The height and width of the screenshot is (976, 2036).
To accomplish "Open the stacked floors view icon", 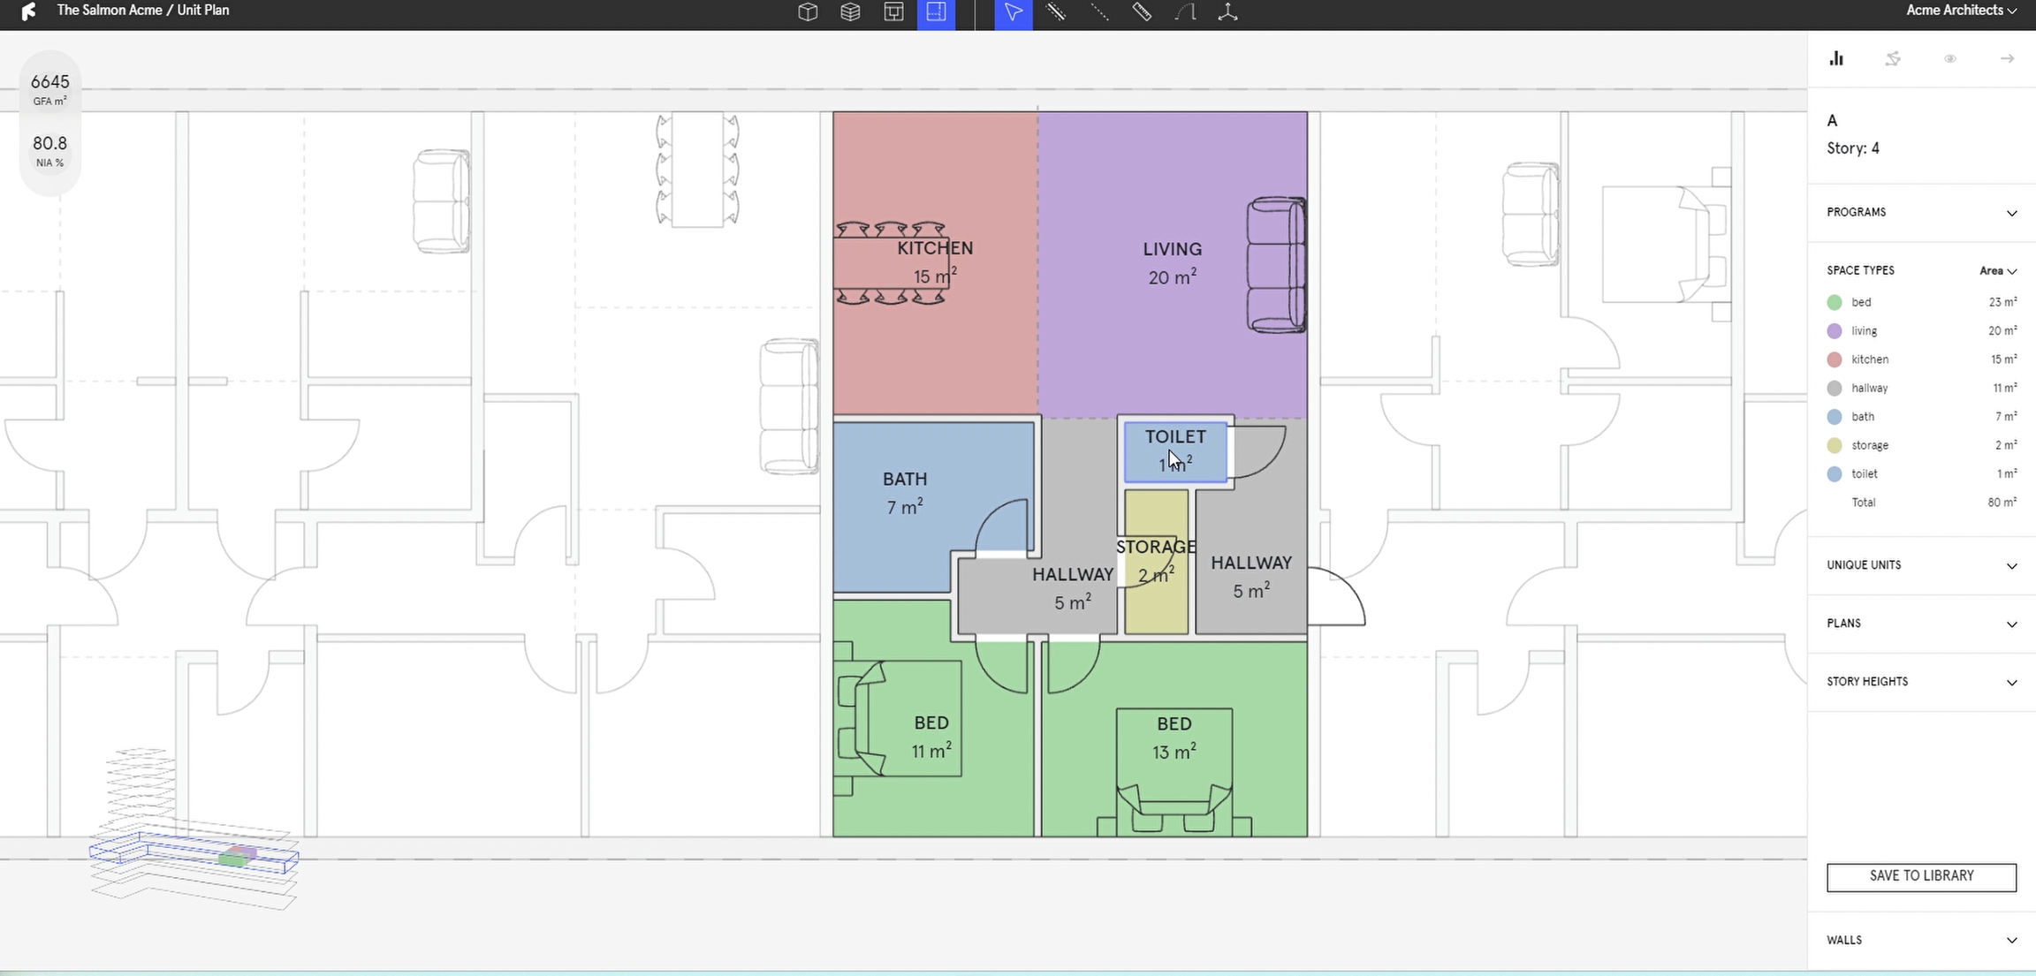I will [850, 12].
